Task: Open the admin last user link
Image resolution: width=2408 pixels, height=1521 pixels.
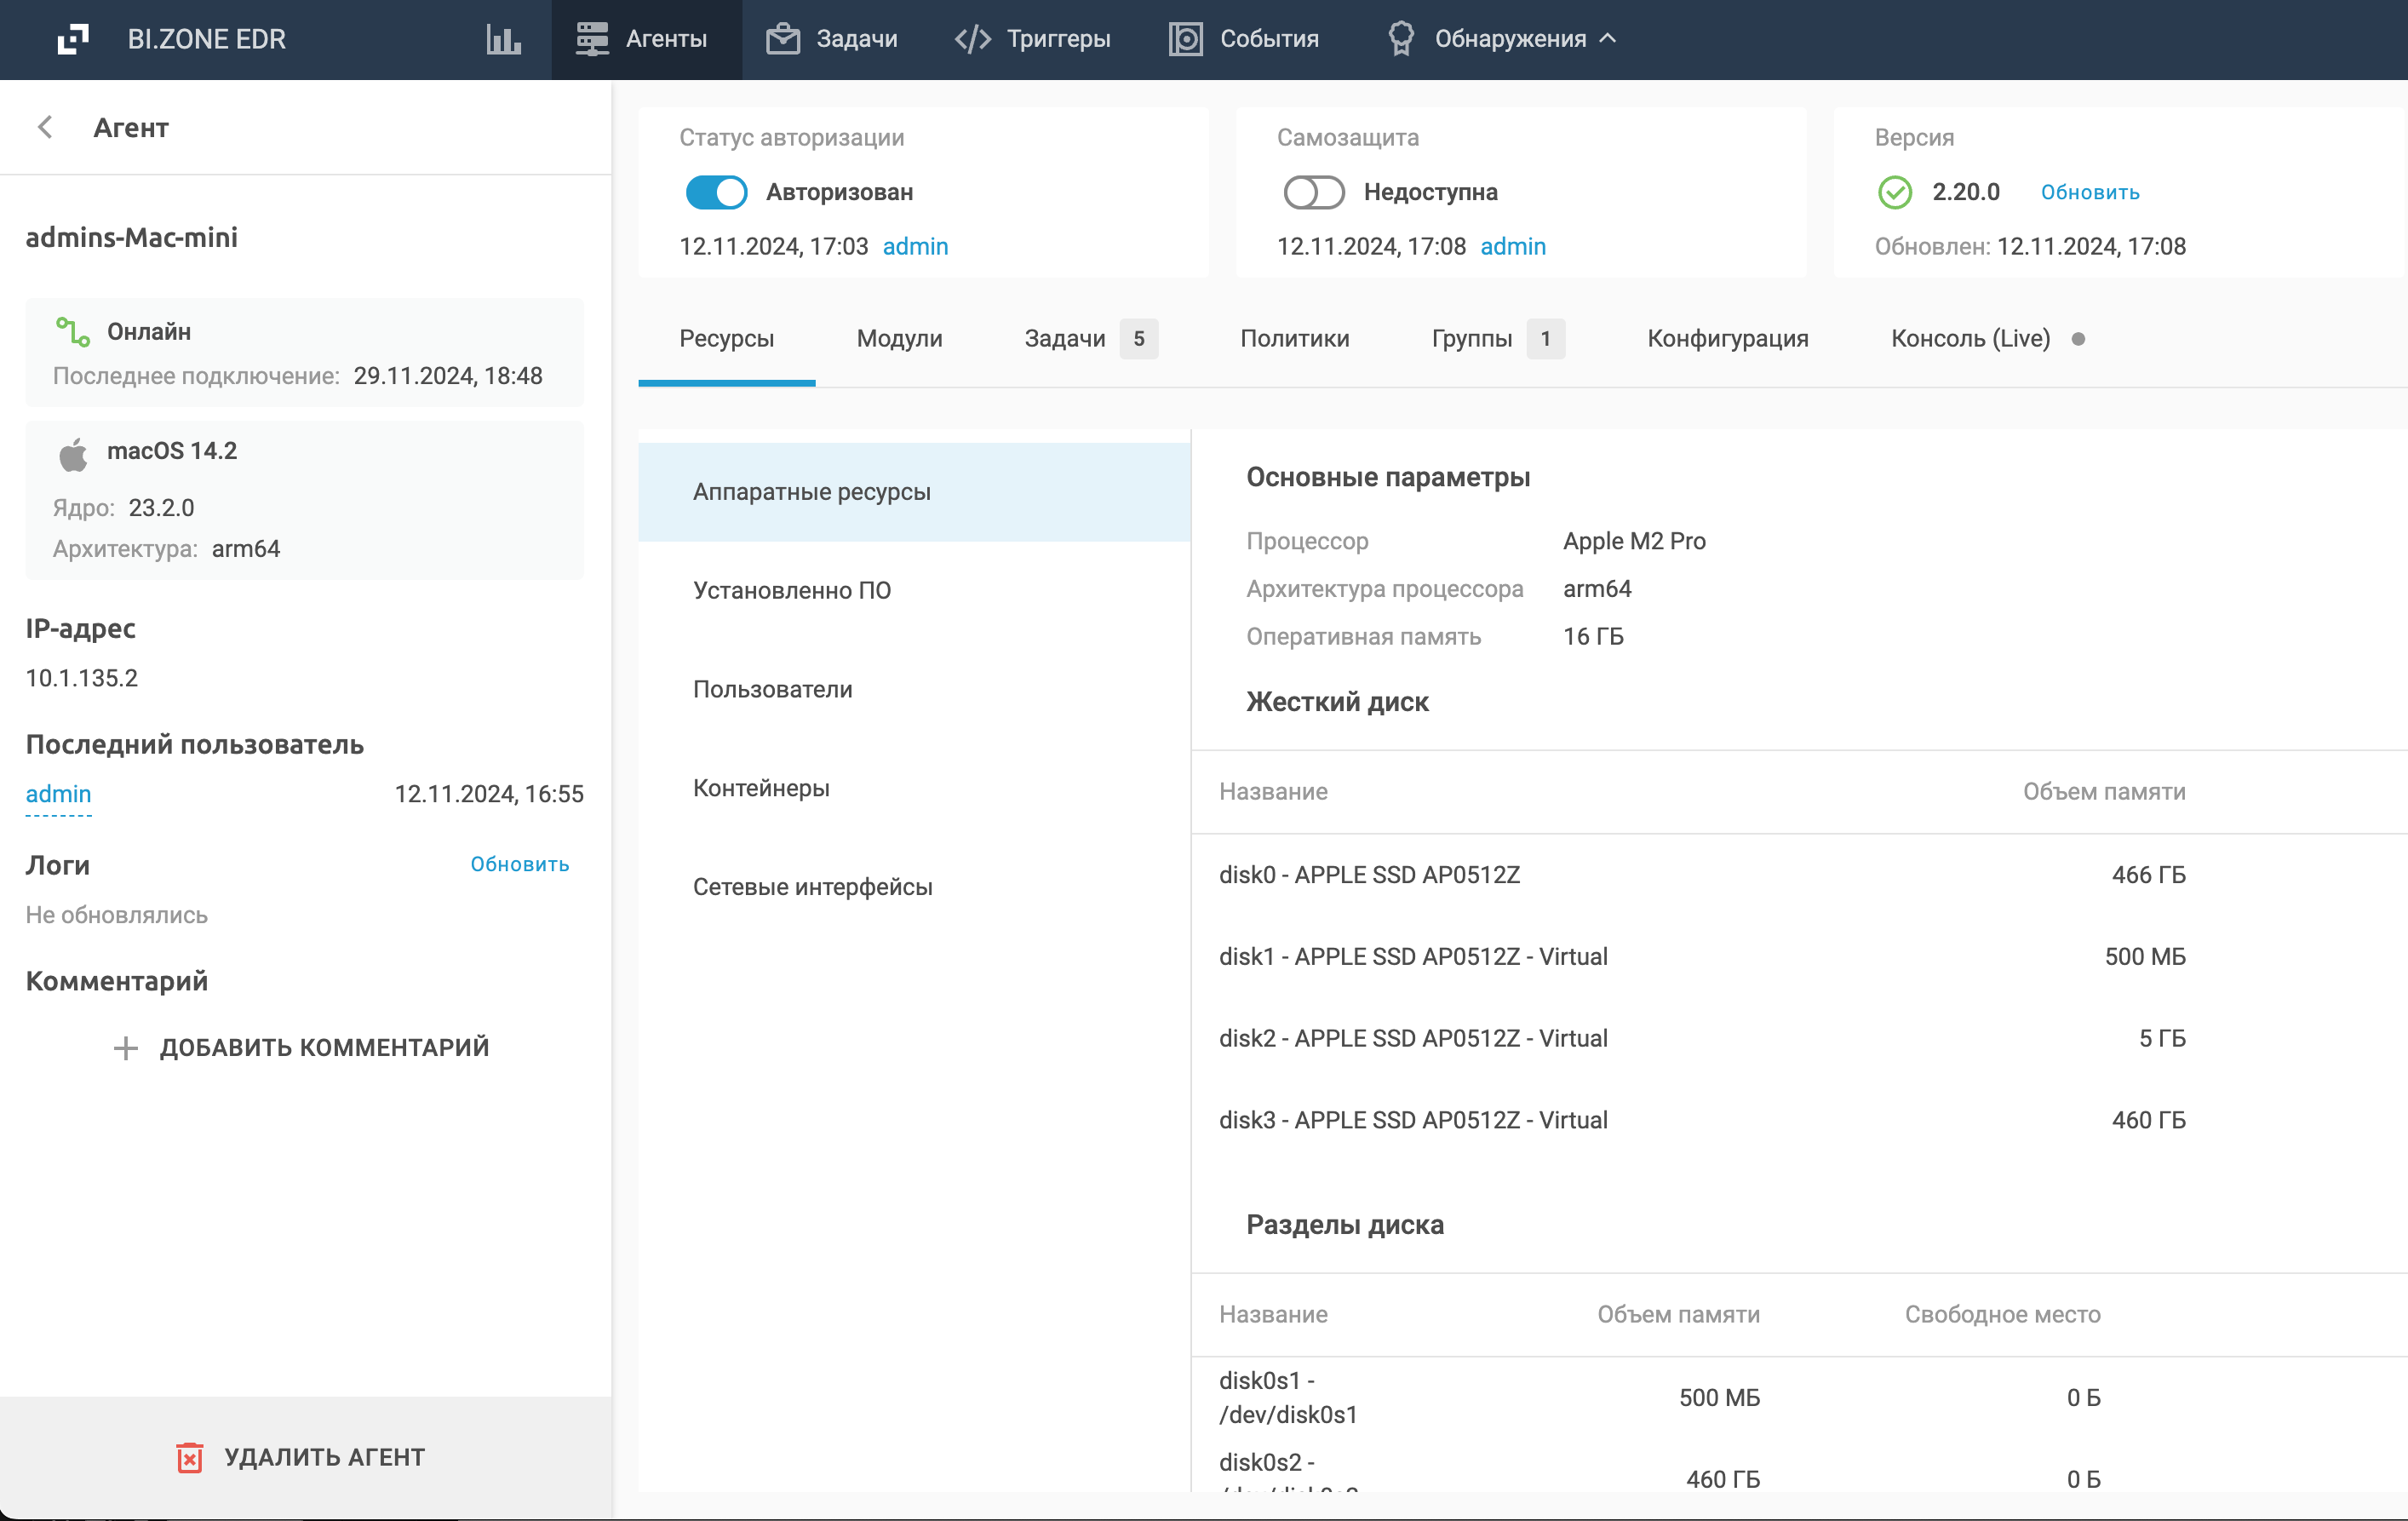Action: pos(58,794)
